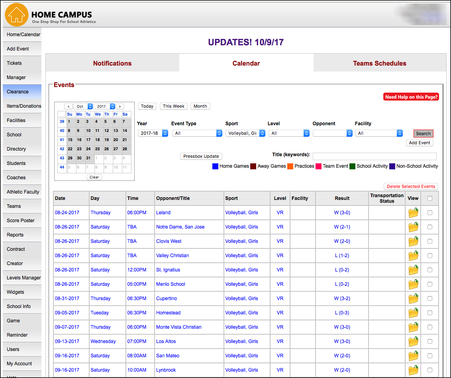Click the blue Home Games legend swatch
The height and width of the screenshot is (378, 451).
215,167
